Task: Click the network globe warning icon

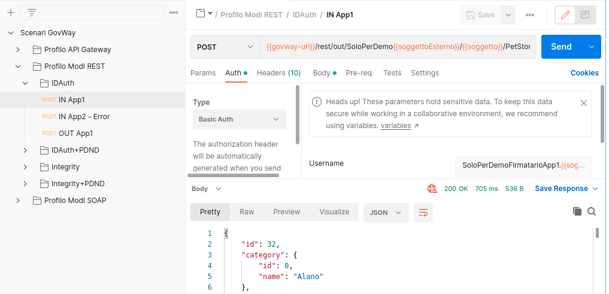Action: tap(432, 189)
